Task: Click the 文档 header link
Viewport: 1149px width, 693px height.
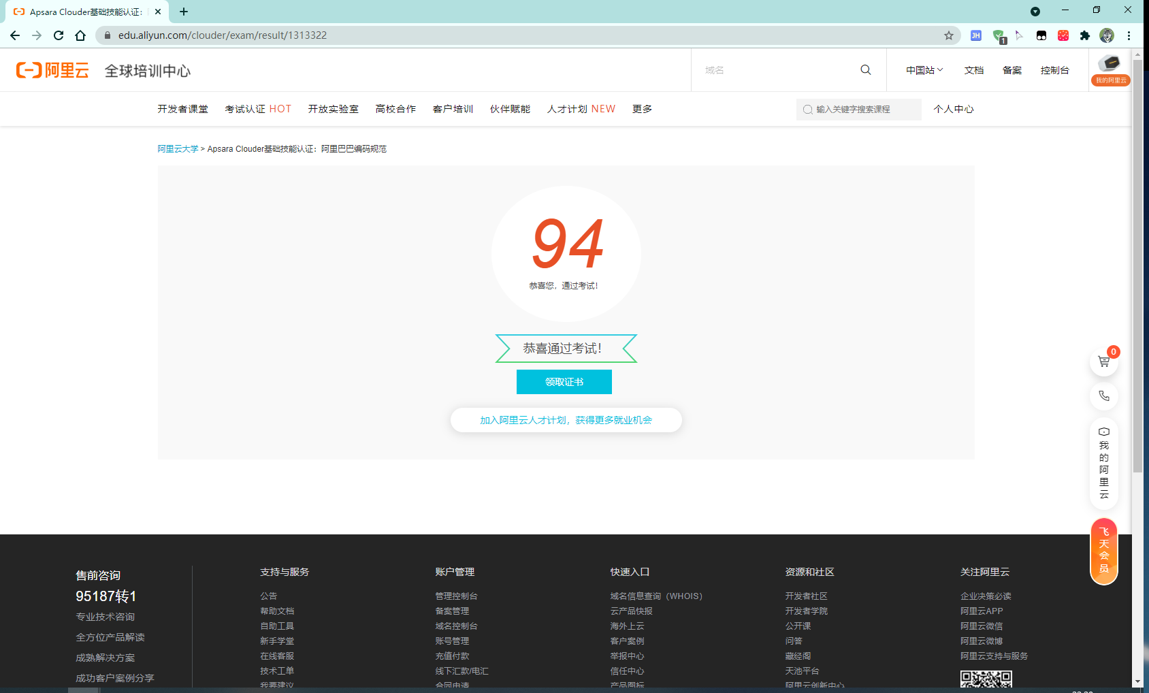Action: [974, 70]
